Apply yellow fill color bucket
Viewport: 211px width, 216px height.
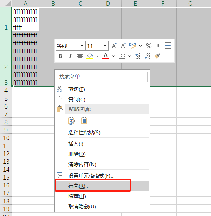click(90, 56)
